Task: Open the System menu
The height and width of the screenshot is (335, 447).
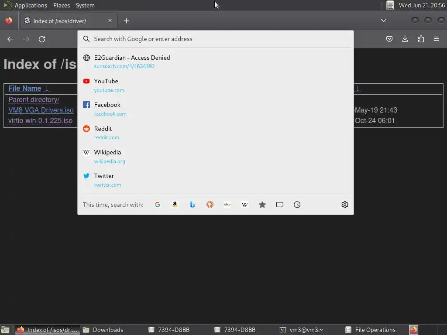Action: pyautogui.click(x=85, y=5)
